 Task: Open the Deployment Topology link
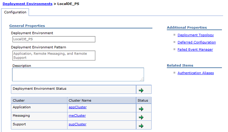[195, 35]
